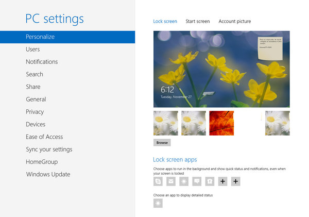
Task: Open Privacy settings
Action: coord(35,112)
